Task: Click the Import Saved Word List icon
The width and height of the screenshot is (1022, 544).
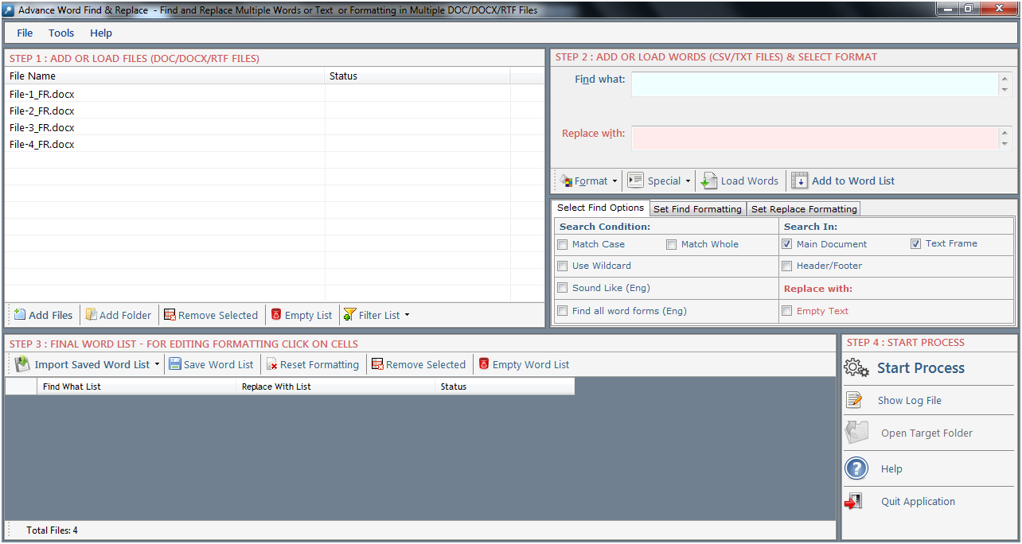Action: pyautogui.click(x=21, y=364)
